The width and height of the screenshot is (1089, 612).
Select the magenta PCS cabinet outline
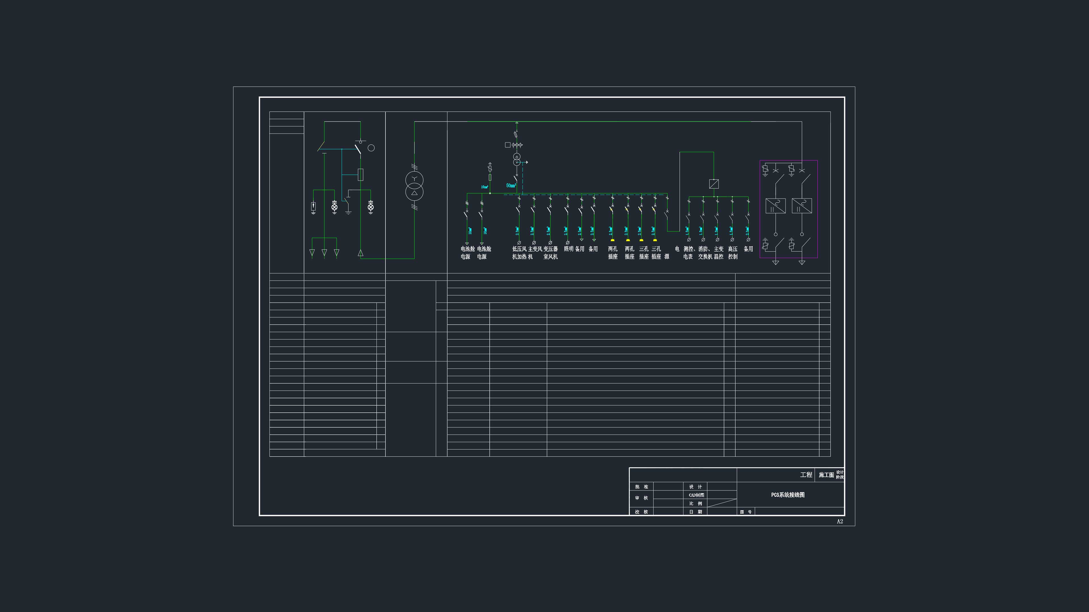coord(788,209)
